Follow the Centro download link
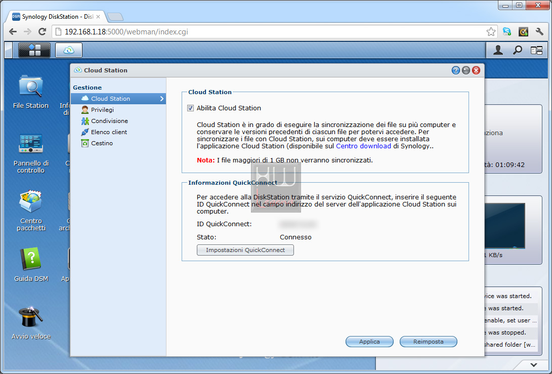Image resolution: width=552 pixels, height=374 pixels. point(363,146)
